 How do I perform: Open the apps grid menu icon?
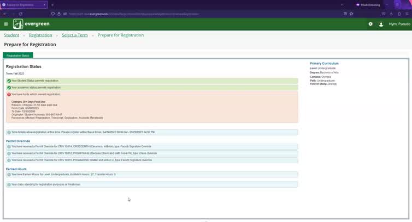tap(6, 24)
